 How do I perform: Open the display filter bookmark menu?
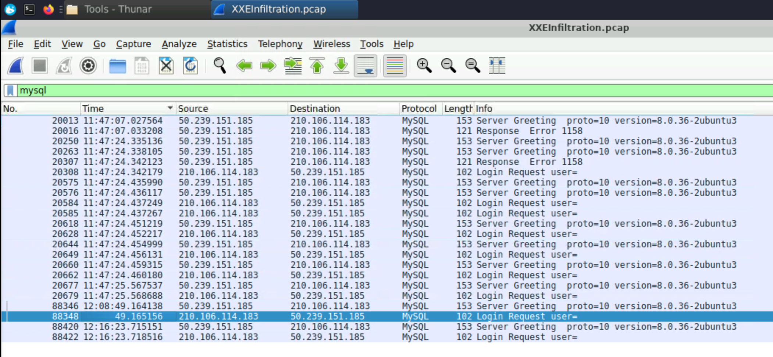pyautogui.click(x=10, y=91)
